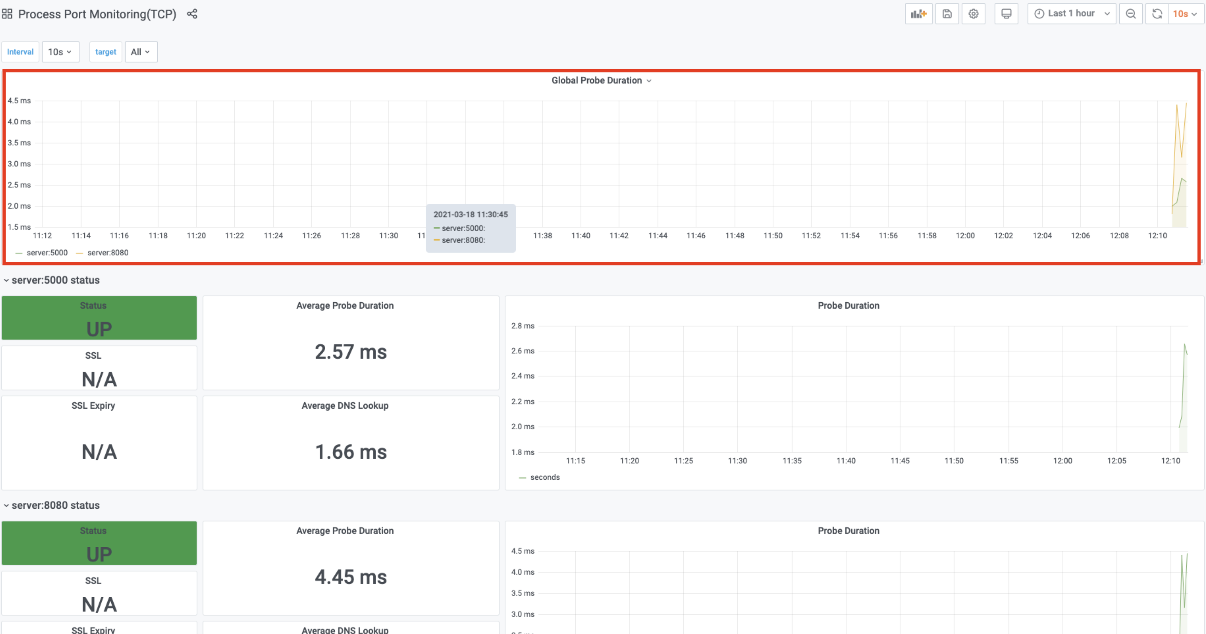Open dashboard settings gear icon
The height and width of the screenshot is (634, 1206).
pos(973,14)
